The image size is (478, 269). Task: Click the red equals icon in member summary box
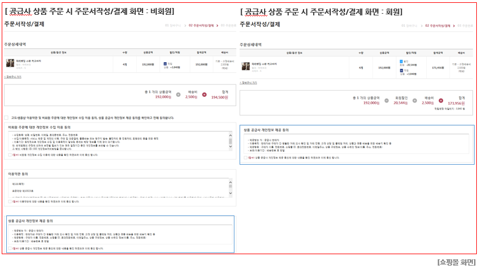coord(441,100)
